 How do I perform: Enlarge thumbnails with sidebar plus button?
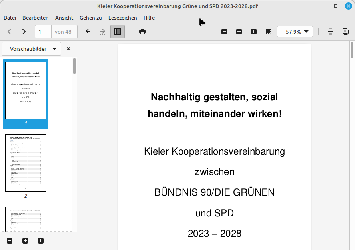25,241
